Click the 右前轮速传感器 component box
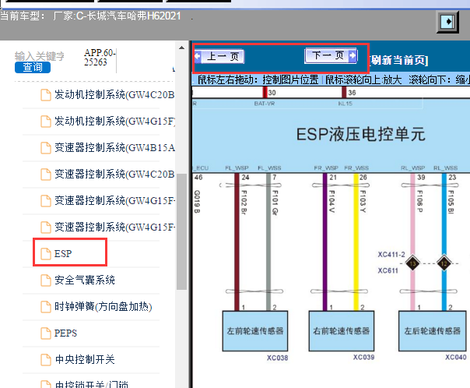This screenshot has height=388, width=470. 342,330
